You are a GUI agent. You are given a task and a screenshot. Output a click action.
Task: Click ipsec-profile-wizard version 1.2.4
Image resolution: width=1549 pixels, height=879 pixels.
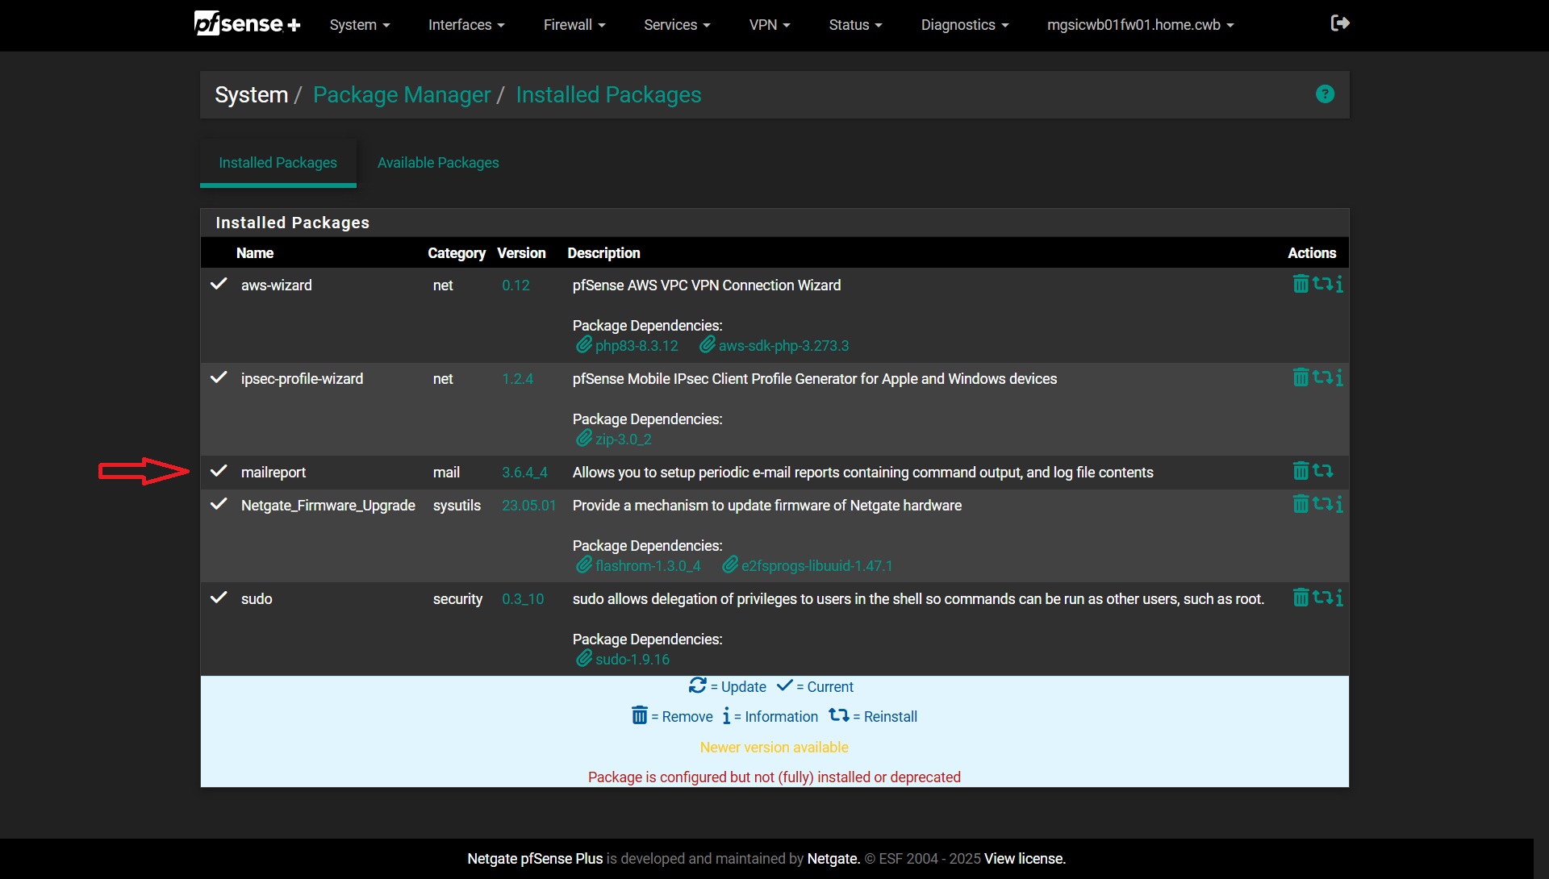(x=517, y=379)
